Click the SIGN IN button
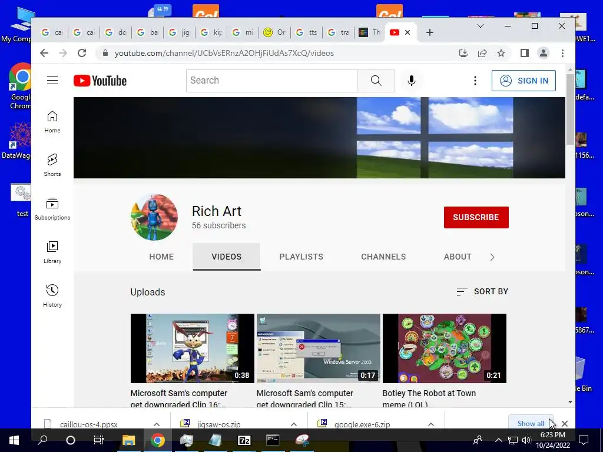 pos(524,81)
